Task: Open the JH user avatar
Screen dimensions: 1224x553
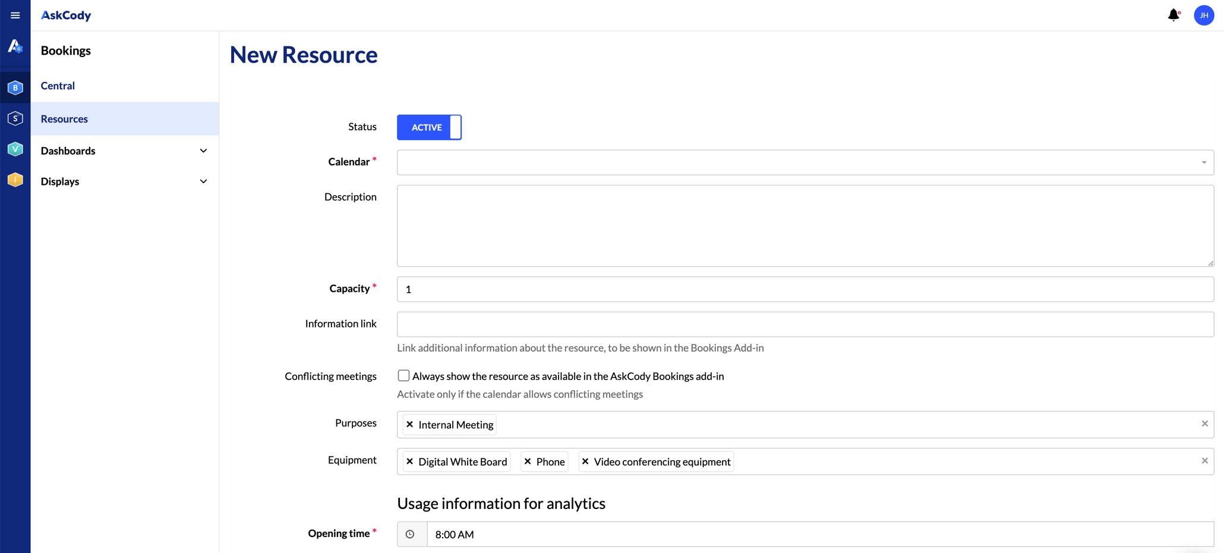Action: pos(1203,15)
